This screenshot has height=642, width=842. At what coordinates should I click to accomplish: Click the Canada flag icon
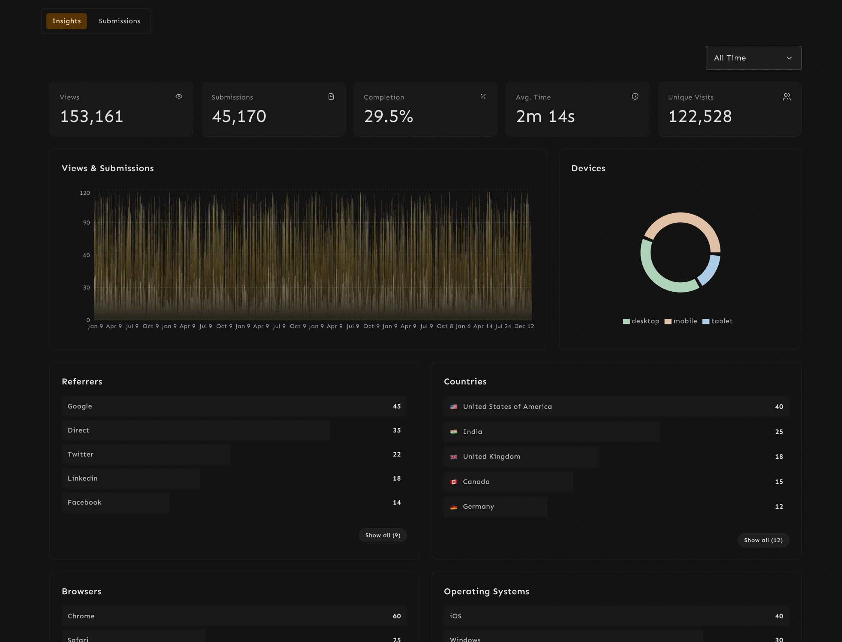(454, 482)
